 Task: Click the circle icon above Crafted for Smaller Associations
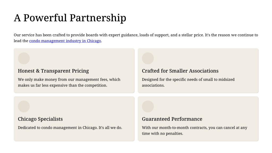pyautogui.click(x=148, y=58)
